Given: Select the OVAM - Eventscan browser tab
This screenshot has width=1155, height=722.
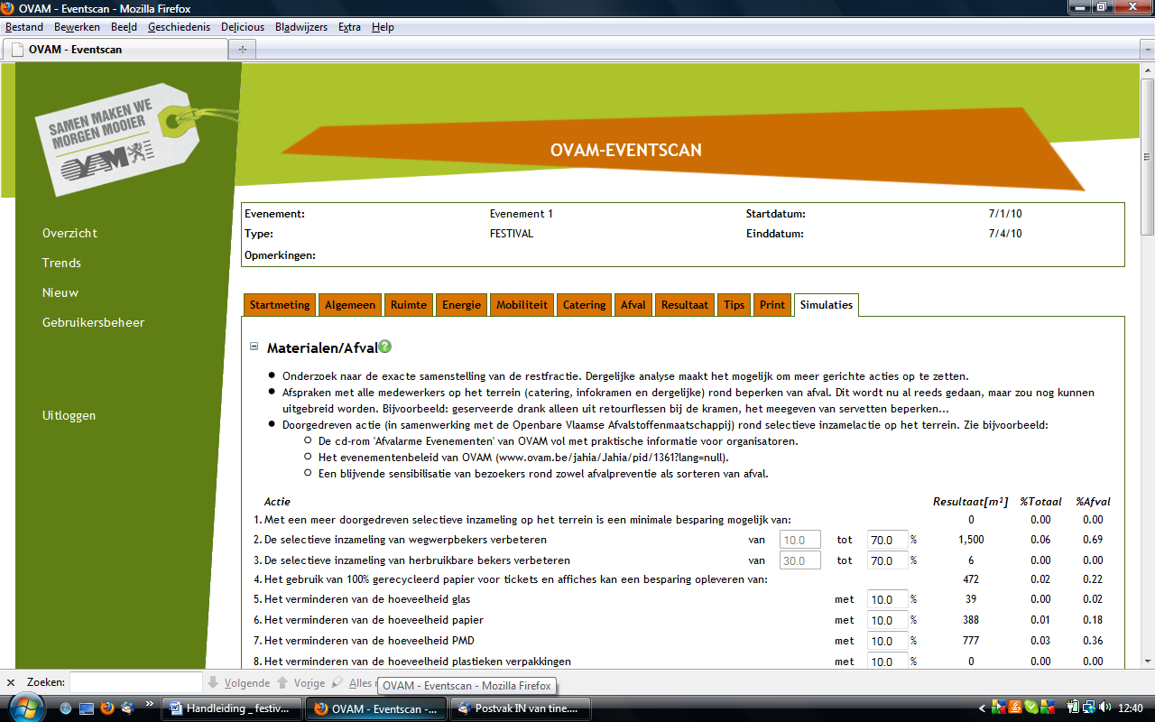Looking at the screenshot, I should click(x=115, y=50).
